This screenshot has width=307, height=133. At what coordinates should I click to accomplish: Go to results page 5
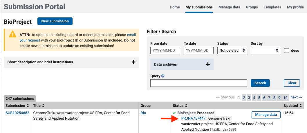pyautogui.click(x=259, y=98)
